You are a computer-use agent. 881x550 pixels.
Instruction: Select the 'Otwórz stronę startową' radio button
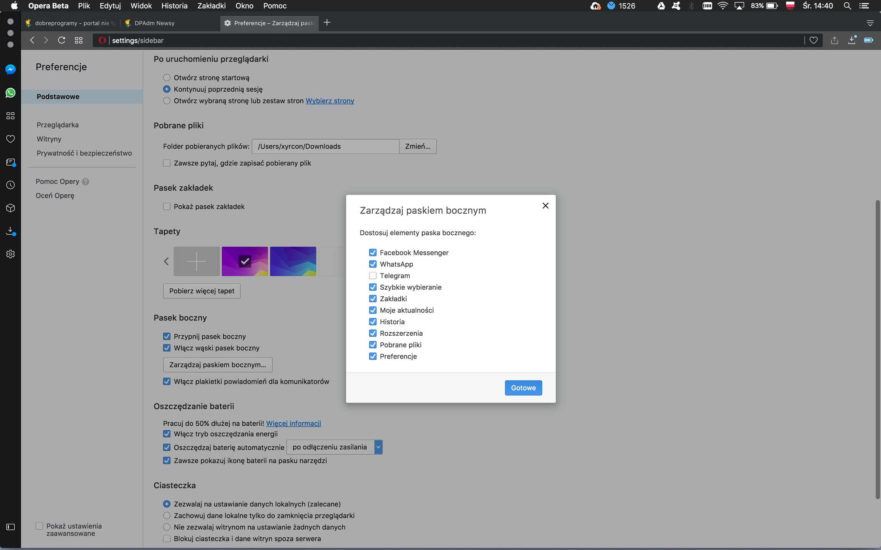pos(167,78)
